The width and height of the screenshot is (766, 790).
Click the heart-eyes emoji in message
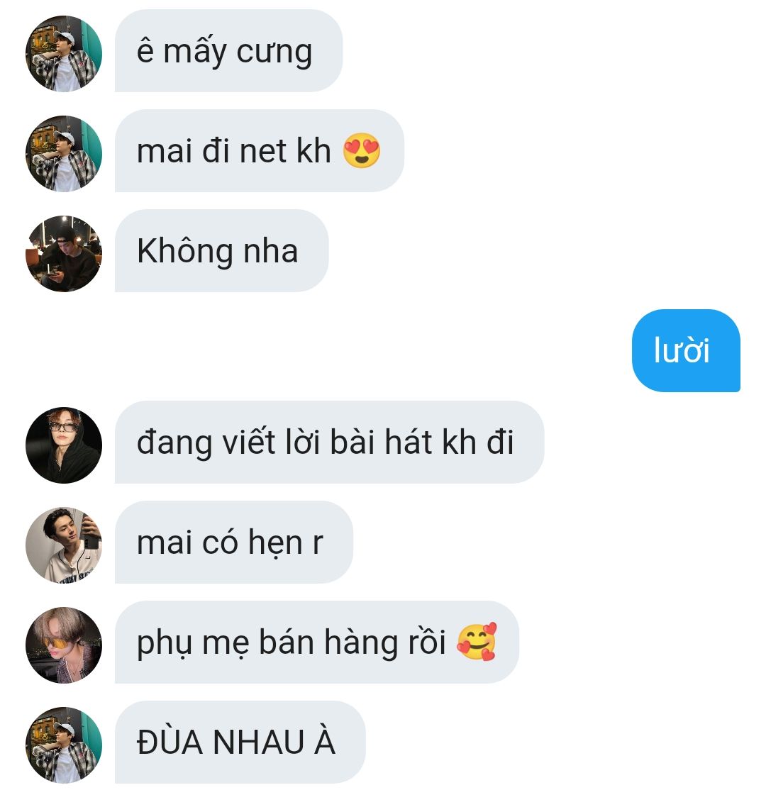(361, 150)
